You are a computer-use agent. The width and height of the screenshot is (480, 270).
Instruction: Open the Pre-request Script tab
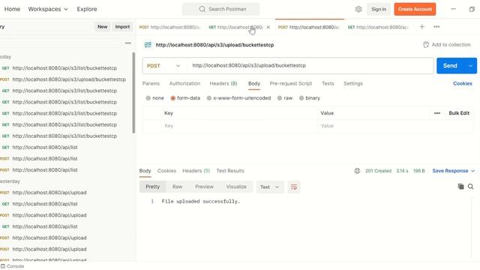tap(291, 83)
